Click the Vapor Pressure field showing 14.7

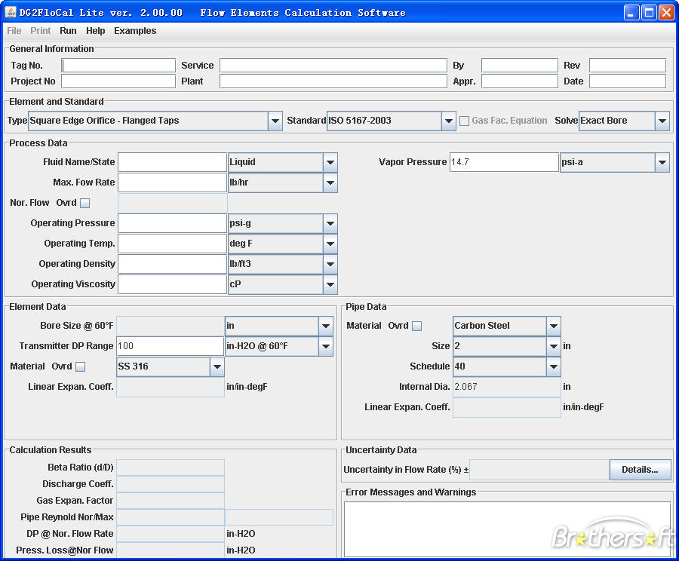pyautogui.click(x=504, y=162)
